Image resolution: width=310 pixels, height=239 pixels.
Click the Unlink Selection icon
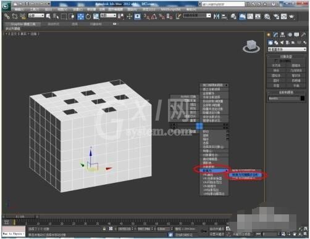click(15, 16)
